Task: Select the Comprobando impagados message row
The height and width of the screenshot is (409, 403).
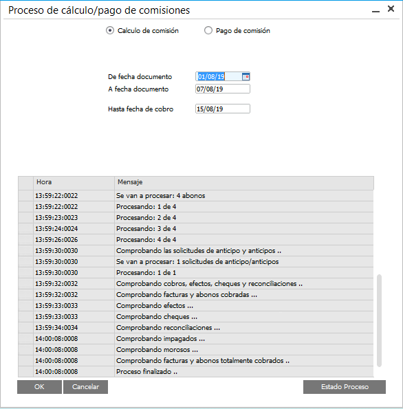Action: (196, 339)
